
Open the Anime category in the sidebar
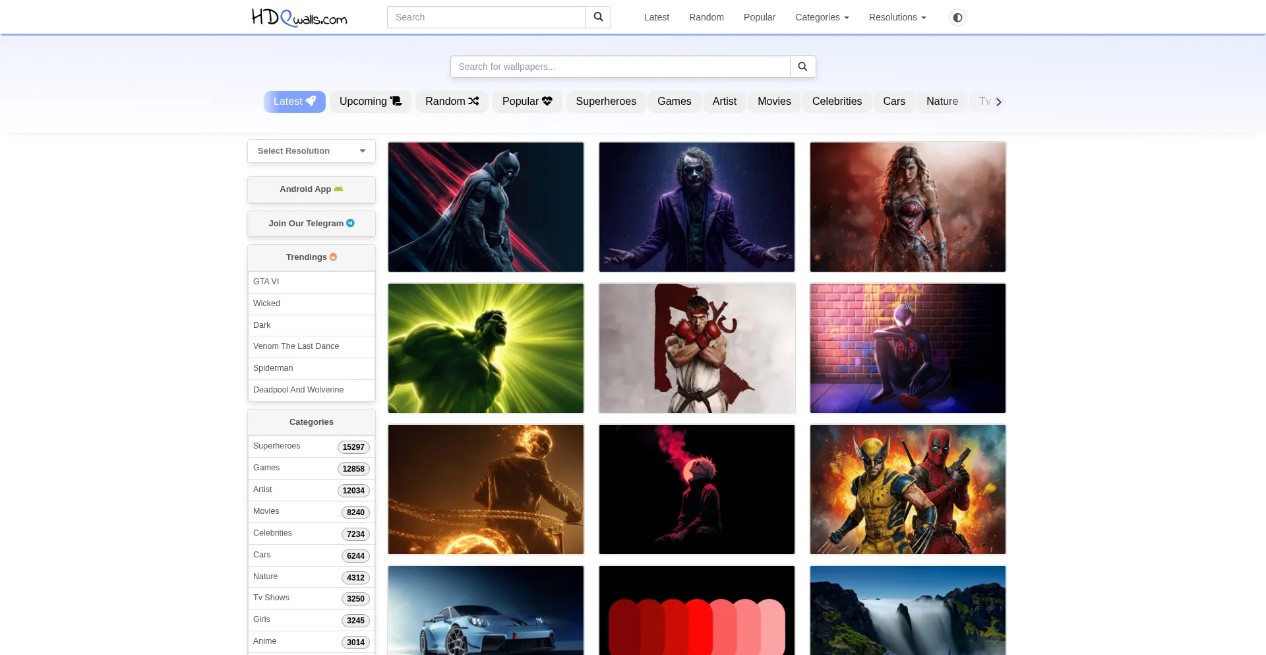click(x=264, y=640)
